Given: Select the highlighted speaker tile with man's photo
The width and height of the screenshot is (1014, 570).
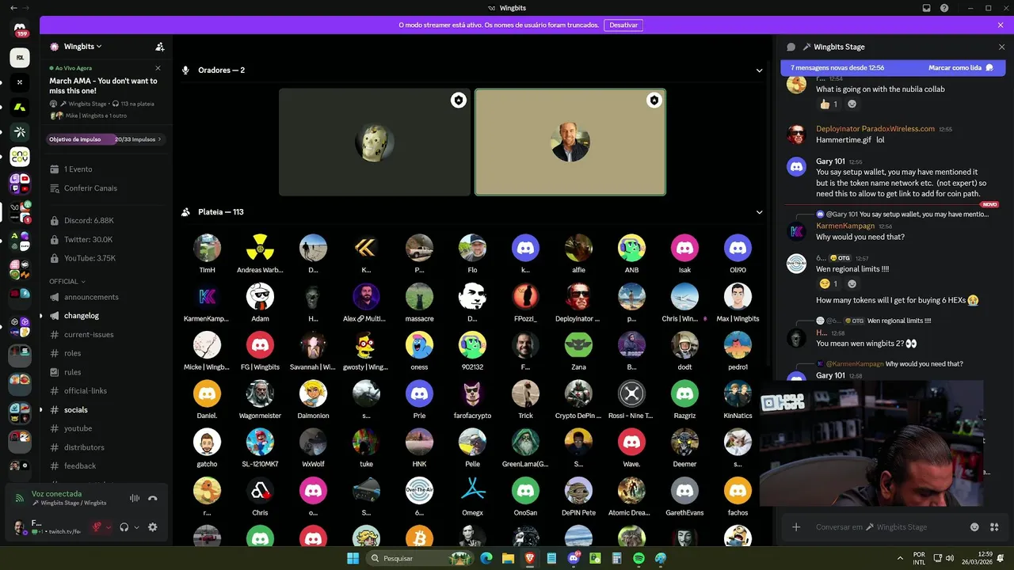Looking at the screenshot, I should (x=570, y=142).
